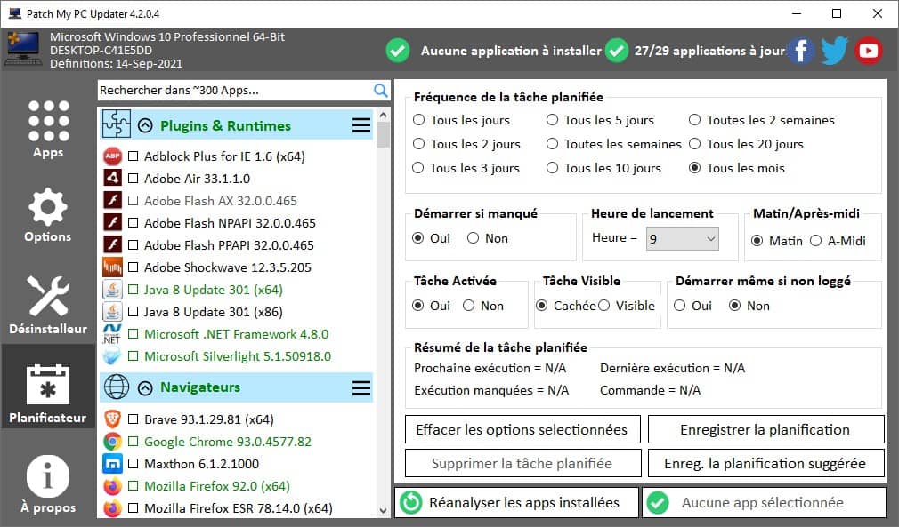The image size is (899, 527).
Task: Click the Patch My PC computer logo
Action: pos(23,49)
